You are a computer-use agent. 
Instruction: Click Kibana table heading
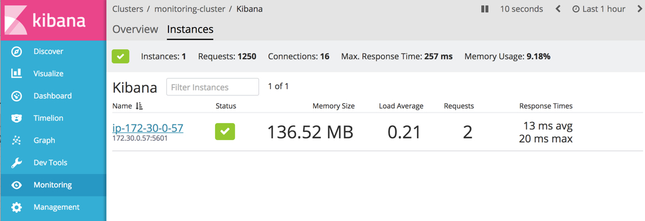pos(135,87)
